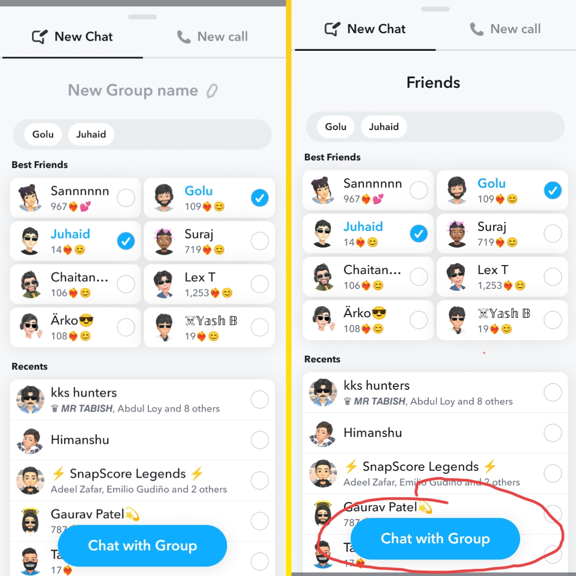Tap the Chat with Group button circled in red
The width and height of the screenshot is (576, 576).
pos(435,539)
